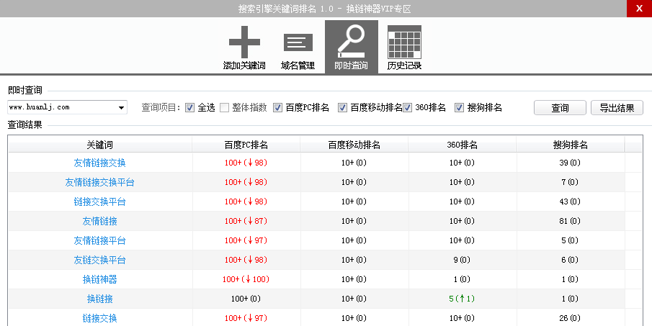Select Sogou rank 6 (0) cell

click(570, 260)
